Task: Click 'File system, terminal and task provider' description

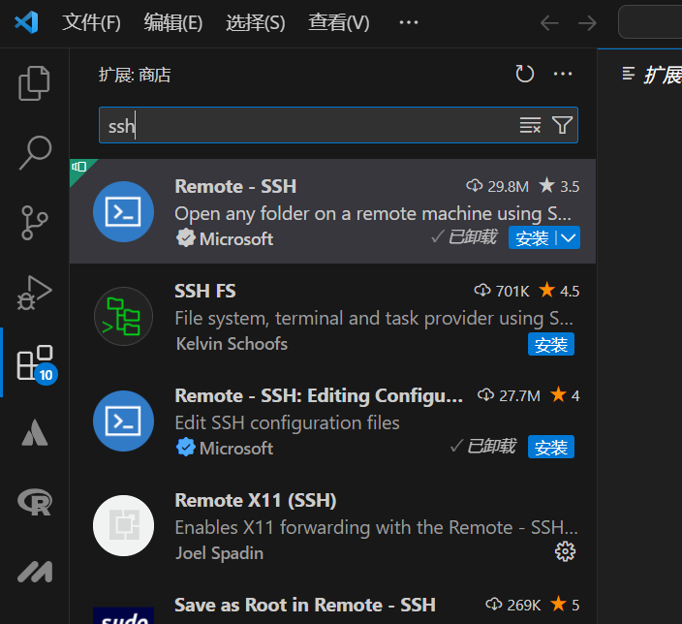Action: point(374,319)
